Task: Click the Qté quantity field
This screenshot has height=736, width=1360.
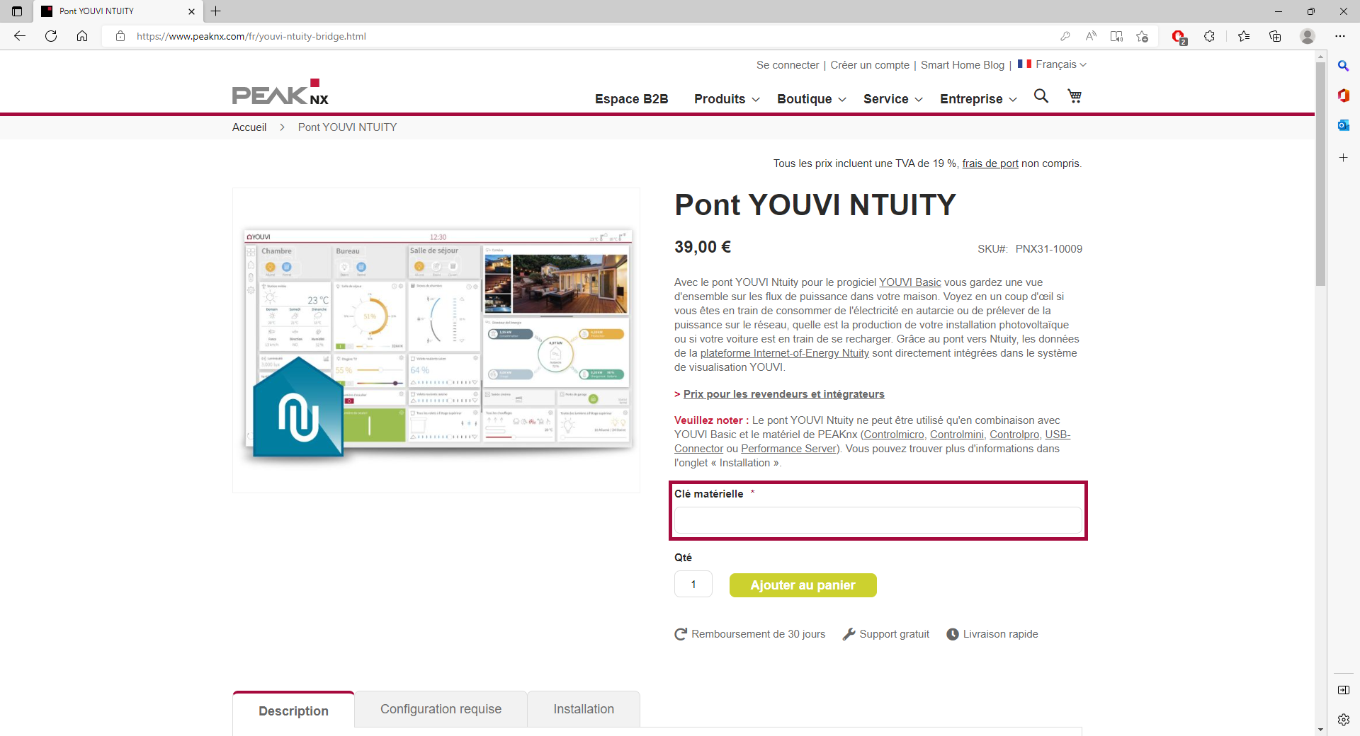Action: (x=693, y=585)
